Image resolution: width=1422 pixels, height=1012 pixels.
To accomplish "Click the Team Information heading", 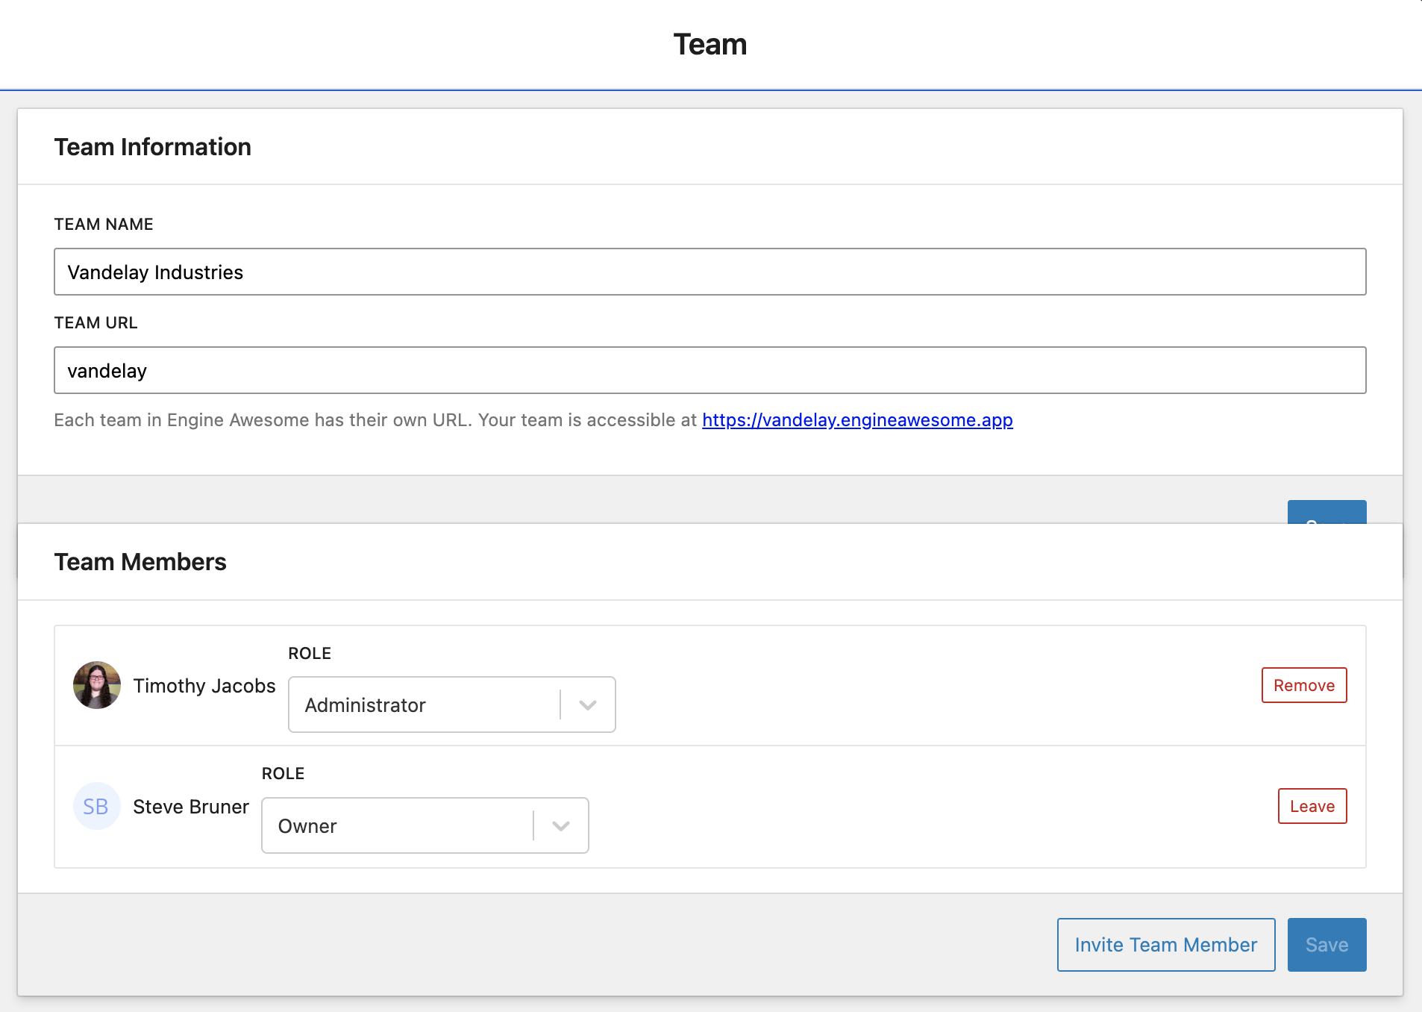I will 152,146.
